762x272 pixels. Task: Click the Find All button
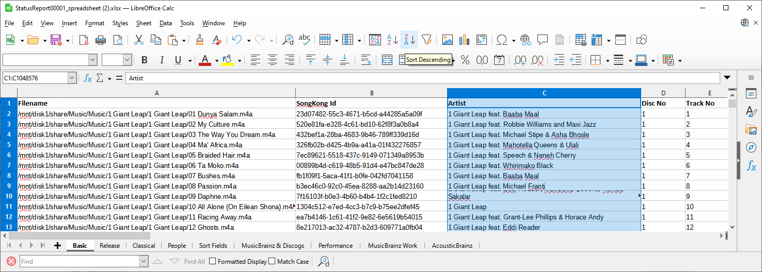(x=194, y=261)
